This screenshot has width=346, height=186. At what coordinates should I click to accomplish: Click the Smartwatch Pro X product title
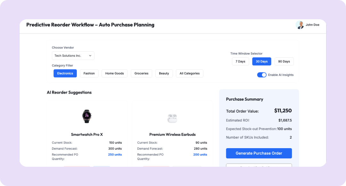[87, 135]
